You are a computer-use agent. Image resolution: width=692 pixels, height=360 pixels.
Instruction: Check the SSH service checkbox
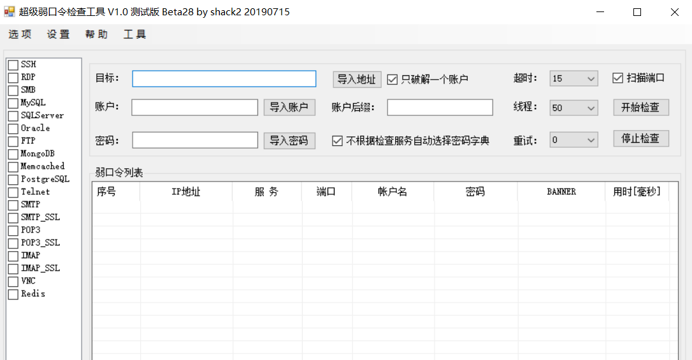tap(13, 65)
